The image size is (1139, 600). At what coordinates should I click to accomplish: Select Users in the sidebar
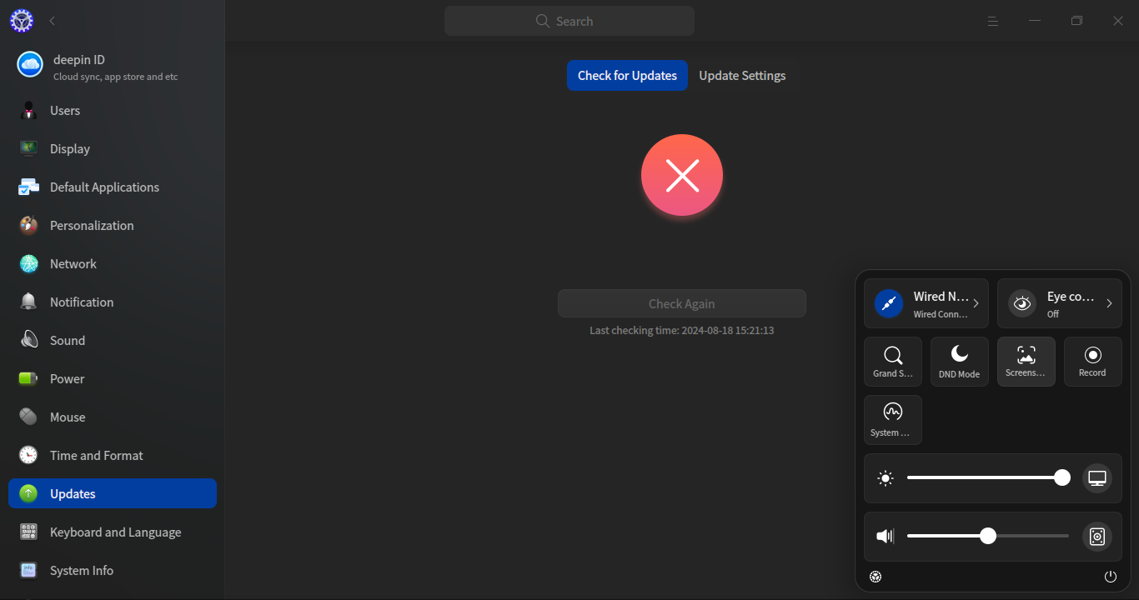tap(113, 111)
